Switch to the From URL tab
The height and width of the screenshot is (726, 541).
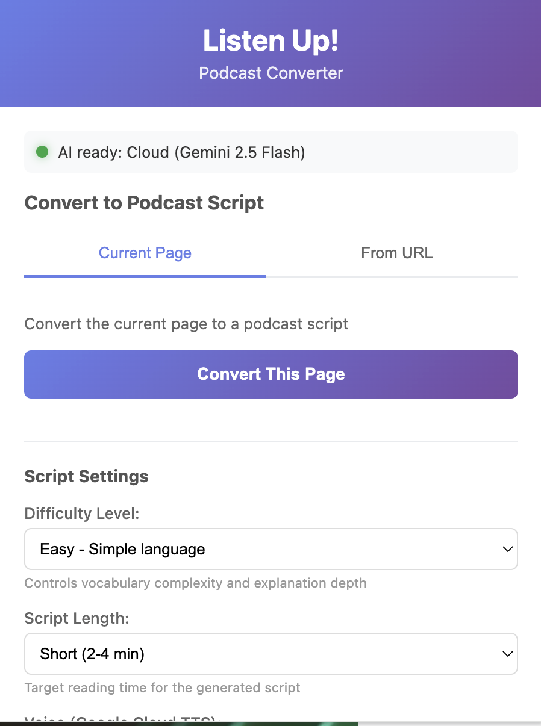[x=396, y=253]
